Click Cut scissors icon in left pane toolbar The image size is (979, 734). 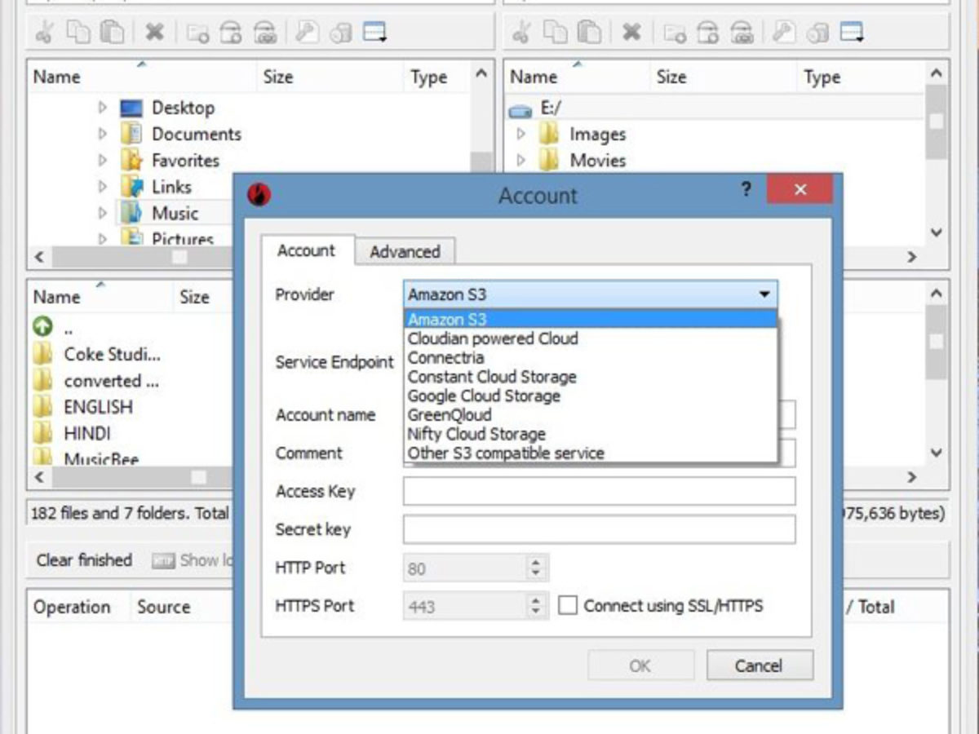pos(45,32)
